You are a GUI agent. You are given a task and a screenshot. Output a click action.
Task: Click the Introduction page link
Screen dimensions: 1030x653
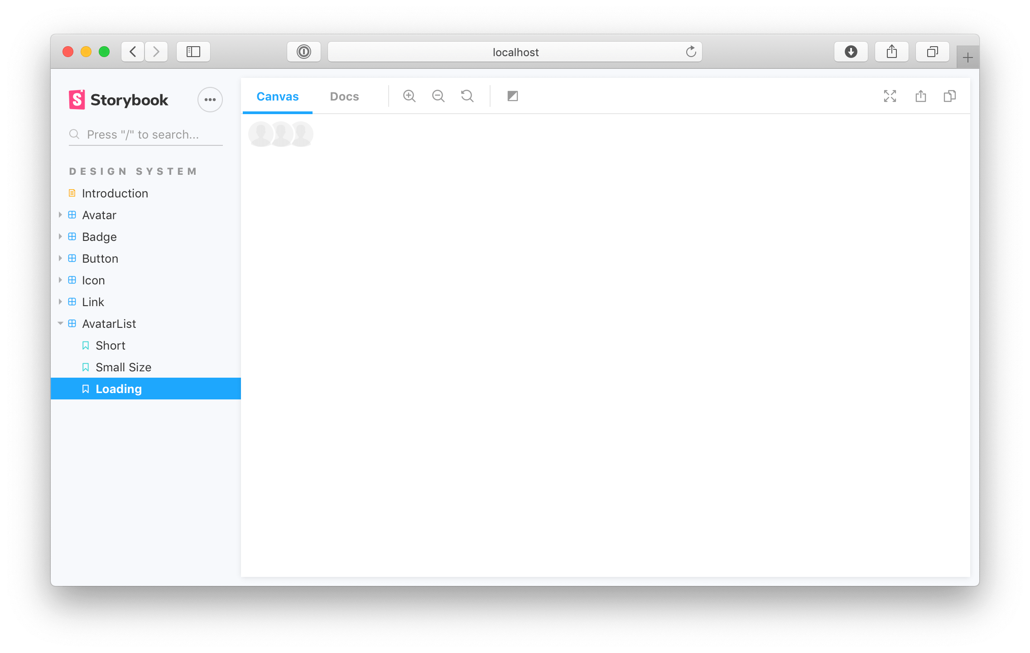[x=114, y=193]
